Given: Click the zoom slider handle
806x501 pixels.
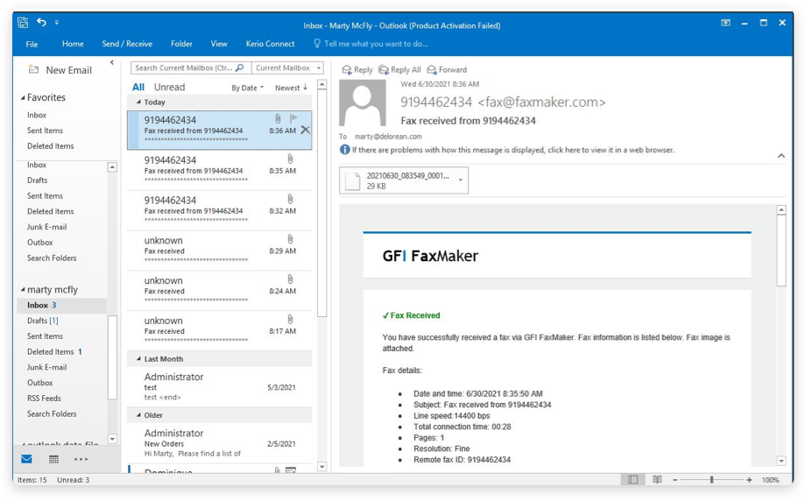Looking at the screenshot, I should coord(712,480).
